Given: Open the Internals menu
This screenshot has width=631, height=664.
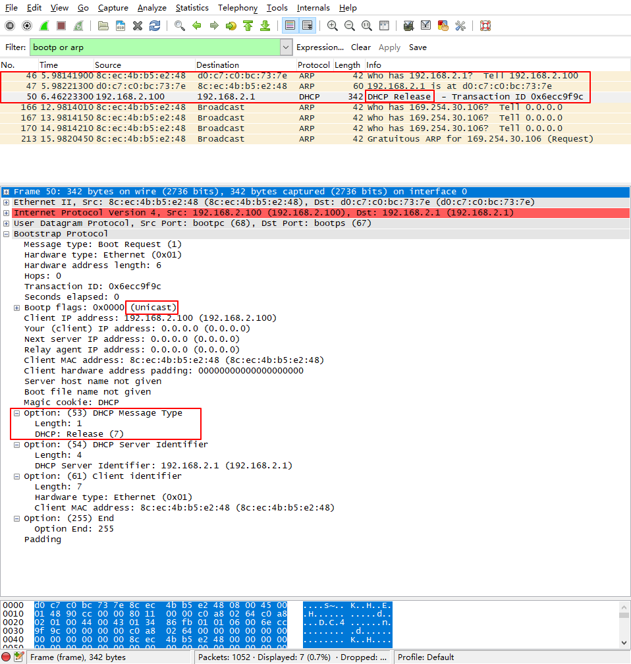Looking at the screenshot, I should tap(314, 8).
